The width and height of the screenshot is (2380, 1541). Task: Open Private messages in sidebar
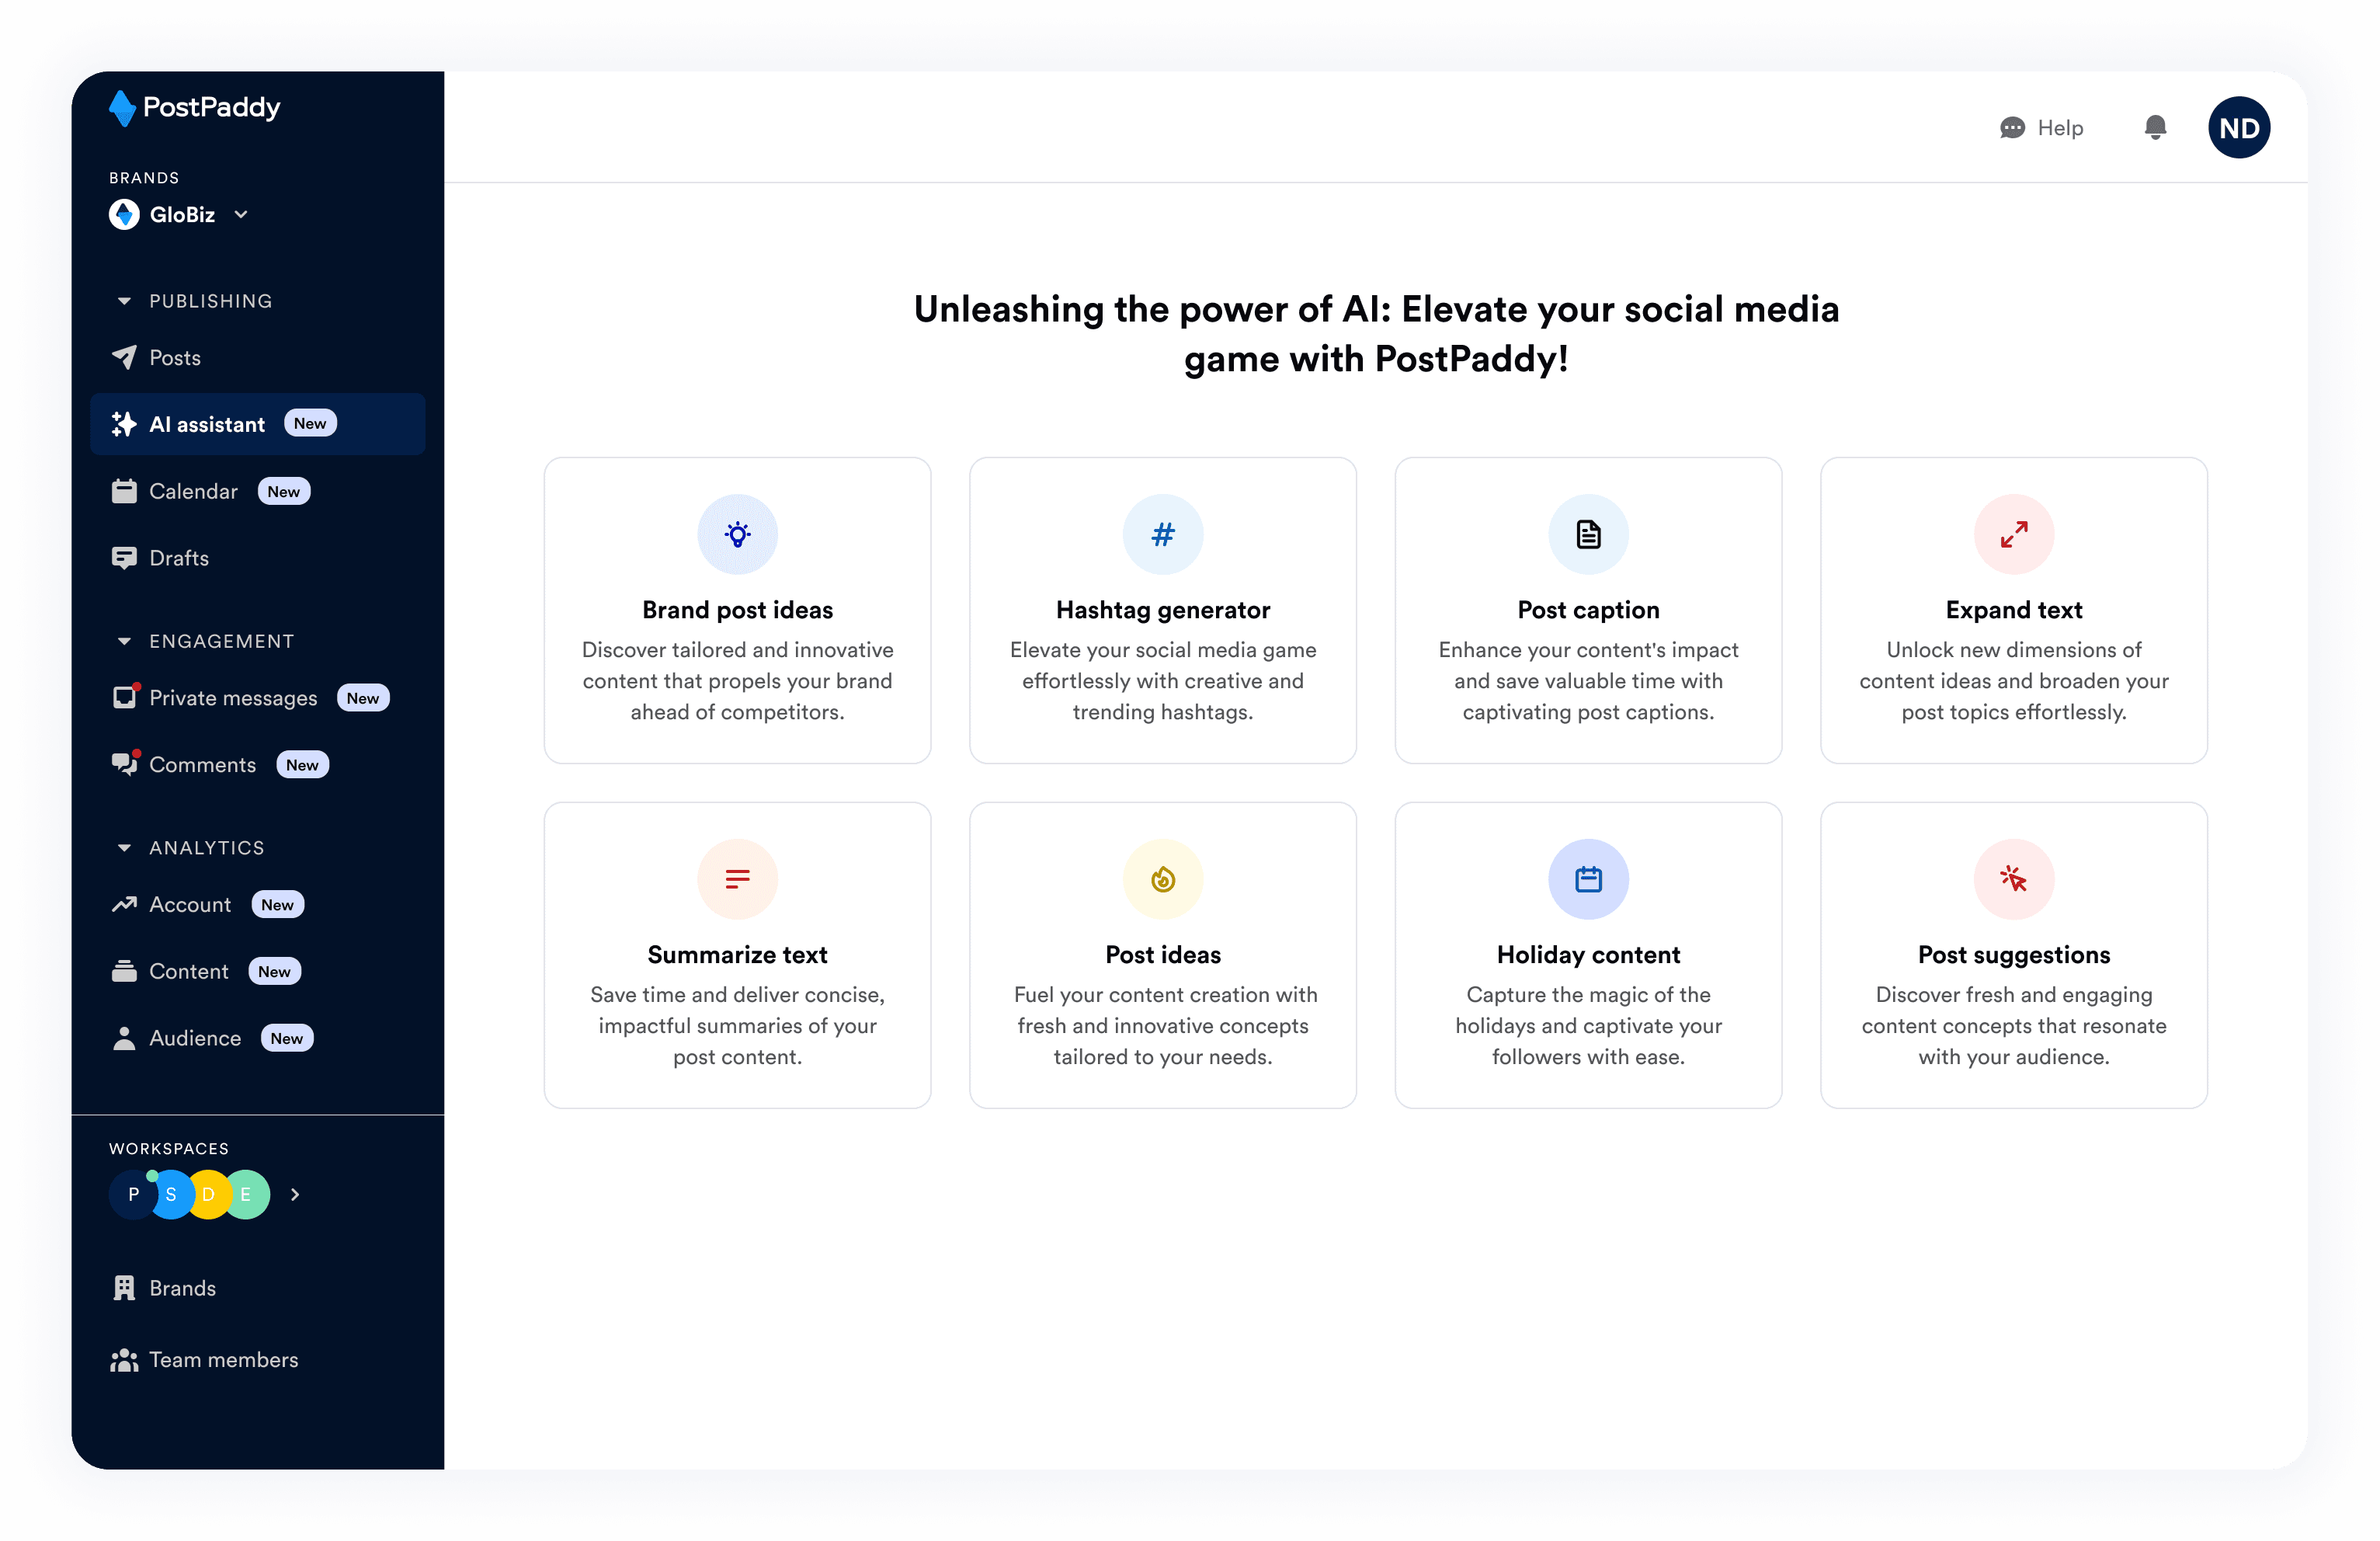click(x=232, y=698)
